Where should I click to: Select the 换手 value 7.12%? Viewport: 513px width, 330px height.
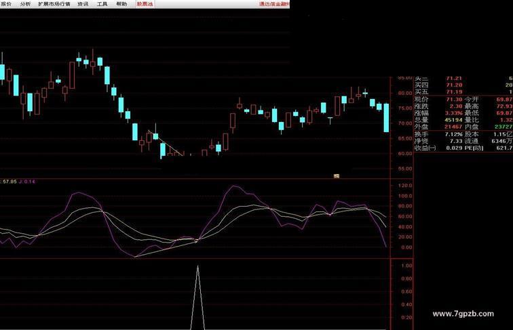pyautogui.click(x=454, y=134)
